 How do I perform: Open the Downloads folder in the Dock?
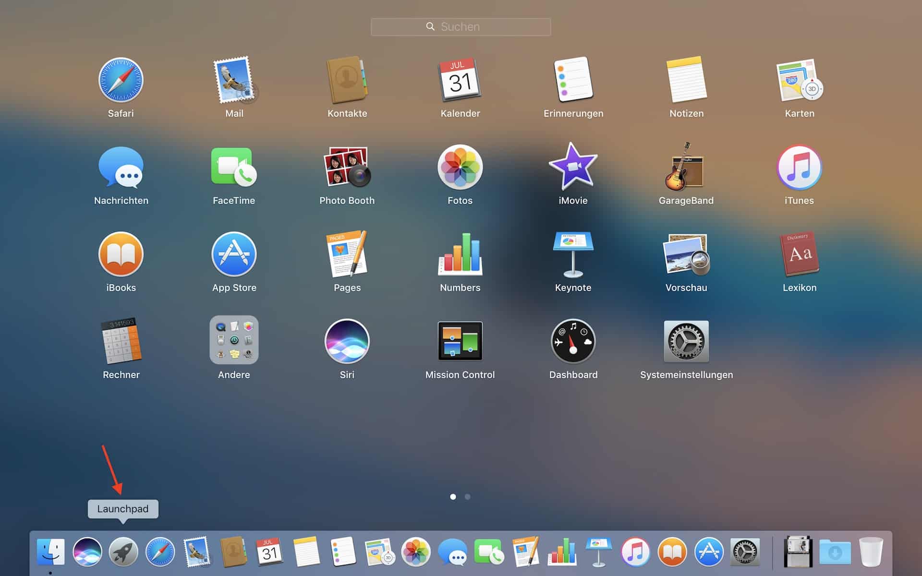[x=835, y=552]
